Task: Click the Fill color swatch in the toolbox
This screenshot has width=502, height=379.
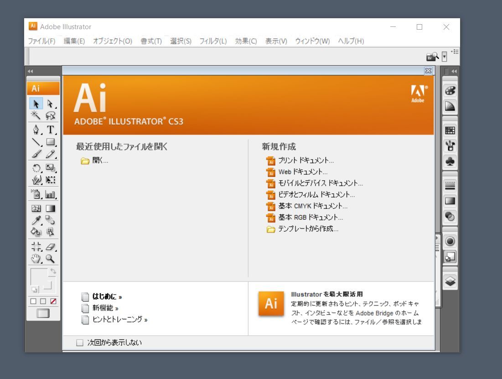Action: [39, 275]
